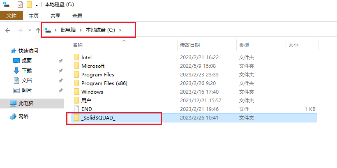This screenshot has height=168, width=337.
Task: Select the END file icon
Action: coord(77,109)
